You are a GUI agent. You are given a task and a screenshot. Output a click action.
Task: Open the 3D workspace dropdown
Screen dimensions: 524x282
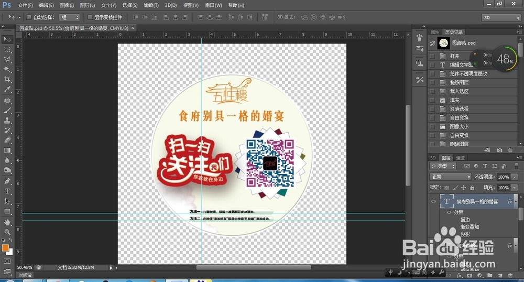[x=501, y=17]
